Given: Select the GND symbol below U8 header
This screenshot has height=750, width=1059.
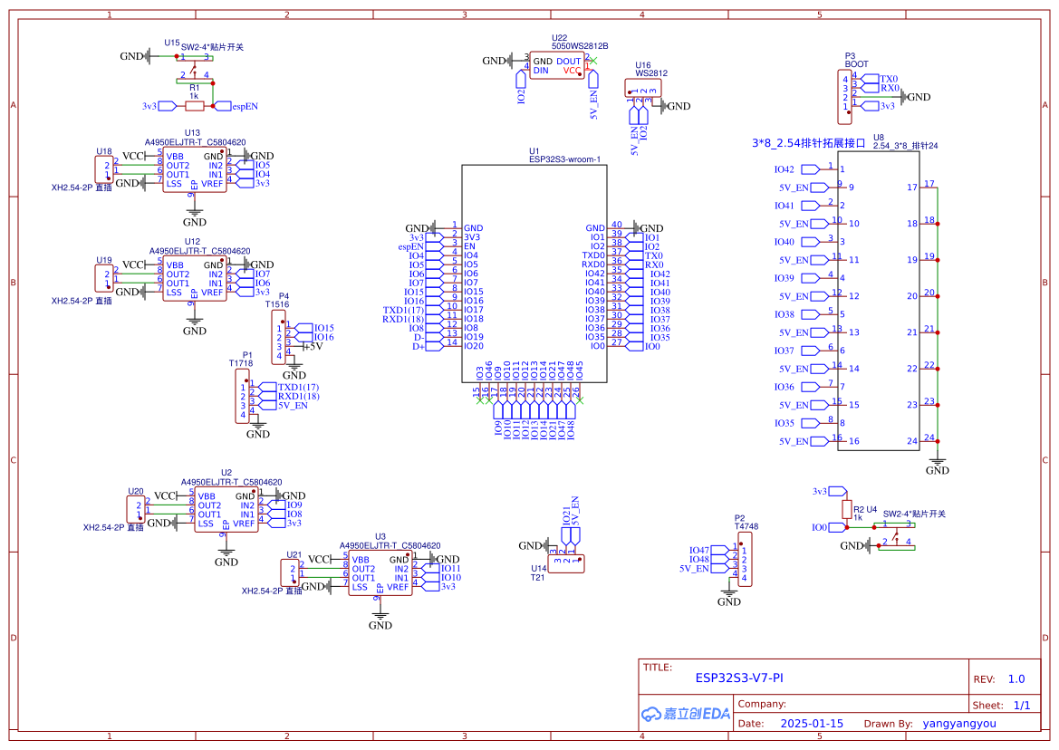Looking at the screenshot, I should point(938,466).
